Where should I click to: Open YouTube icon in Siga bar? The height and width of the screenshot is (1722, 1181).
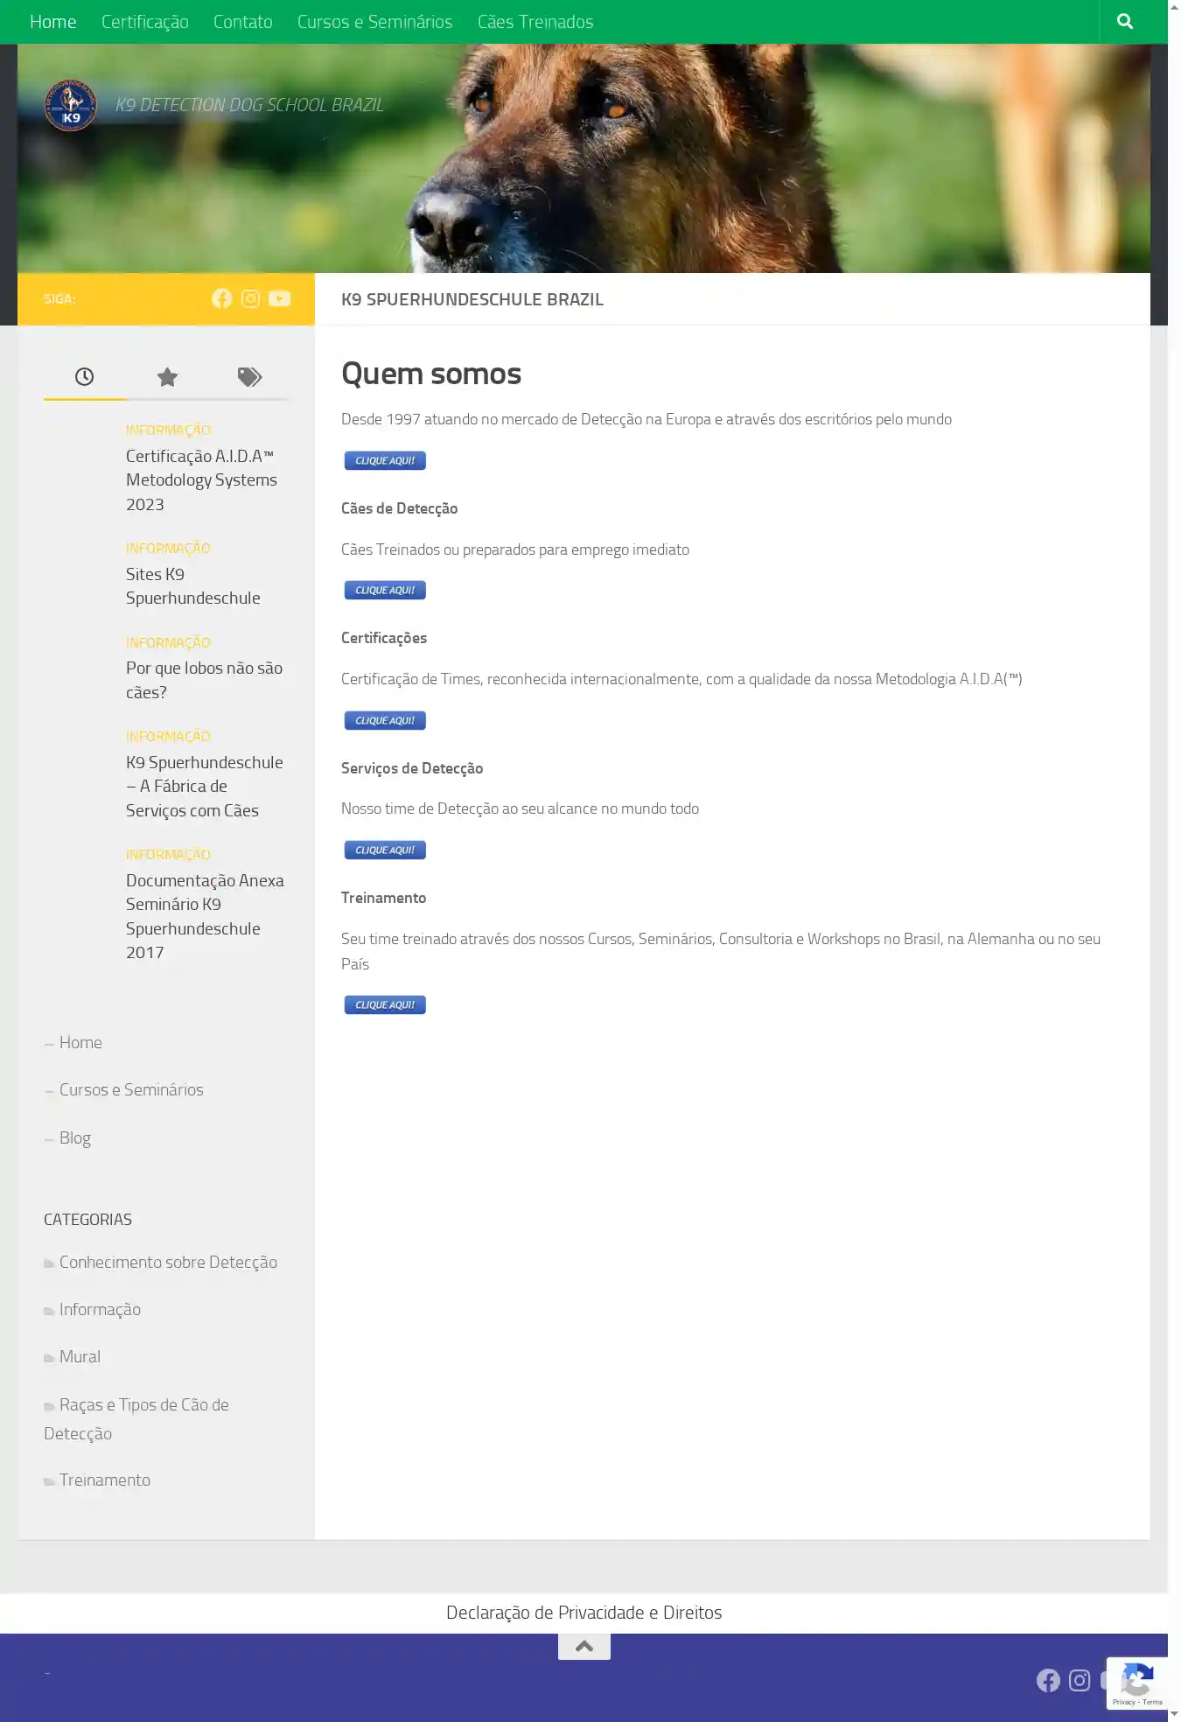tap(279, 299)
